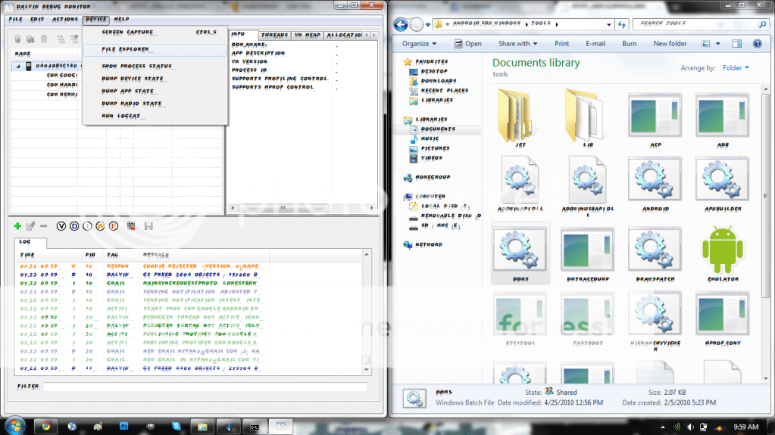Click the edit log filter pencil icon
Screen dimensions: 775x435
coord(30,226)
